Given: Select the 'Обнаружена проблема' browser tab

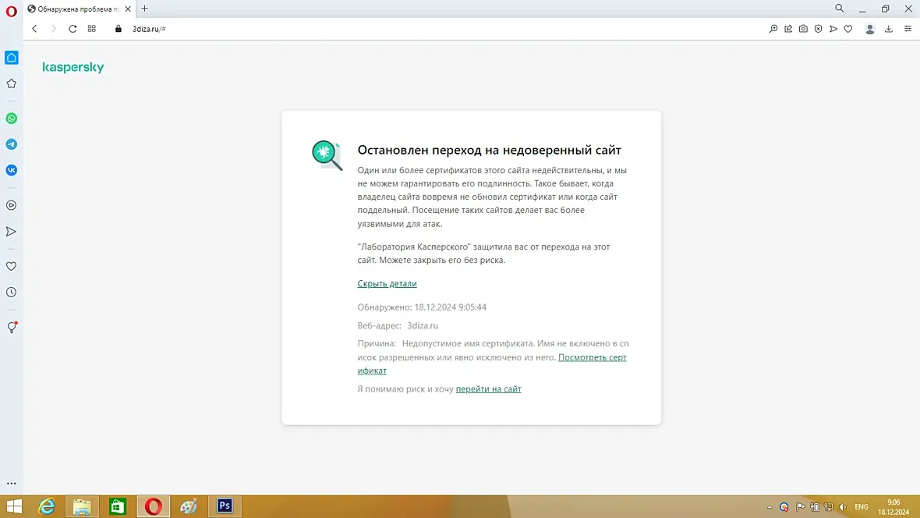Looking at the screenshot, I should (80, 9).
